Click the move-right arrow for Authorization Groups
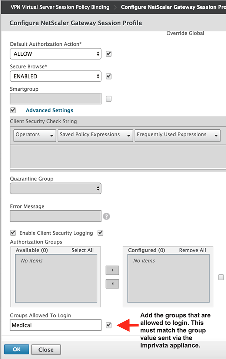The width and height of the screenshot is (226, 359). [112, 269]
